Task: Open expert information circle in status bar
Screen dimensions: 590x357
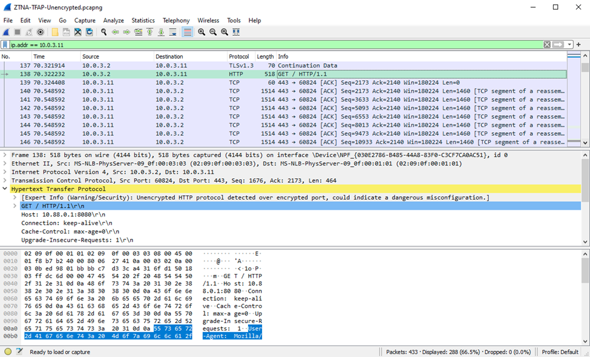Action: (x=8, y=352)
